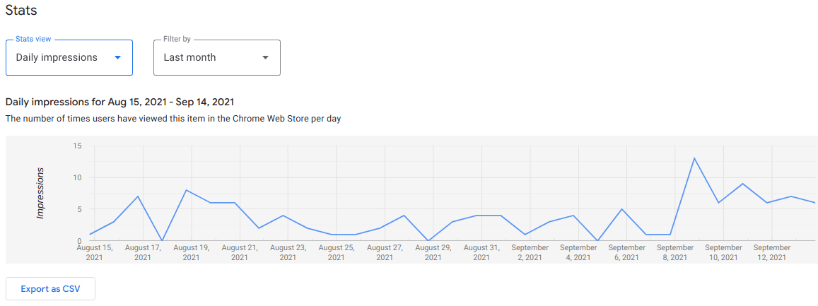Click the August 17 data point peak
Image resolution: width=818 pixels, height=306 pixels.
pos(138,196)
